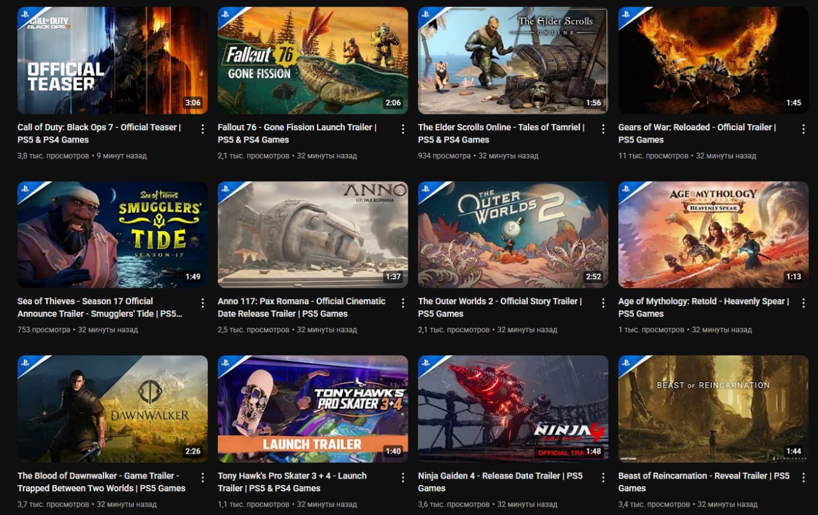Select the "1:56" duration label
818x515 pixels.
[594, 103]
